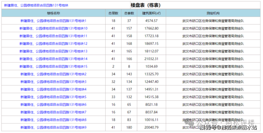Open building link ending 地块12
263x133 pixels.
(53, 44)
